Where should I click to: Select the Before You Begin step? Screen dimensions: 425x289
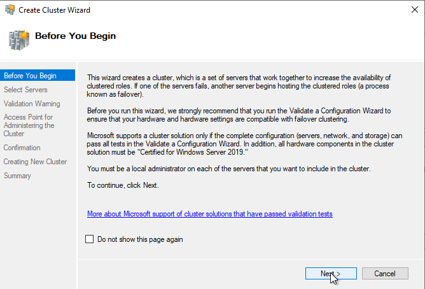pos(38,75)
